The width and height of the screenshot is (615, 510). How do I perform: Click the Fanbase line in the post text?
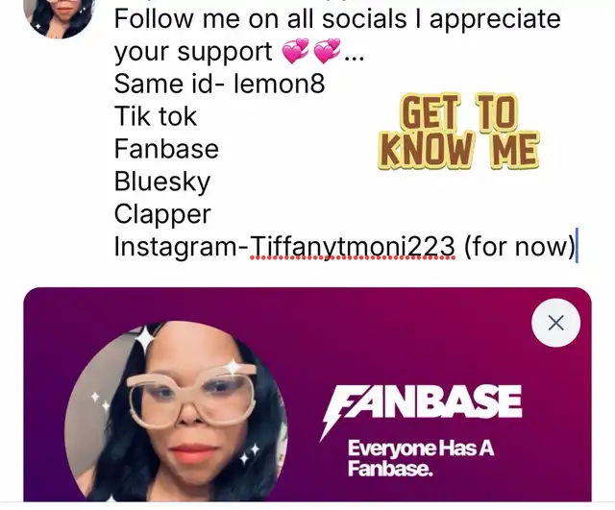point(166,149)
